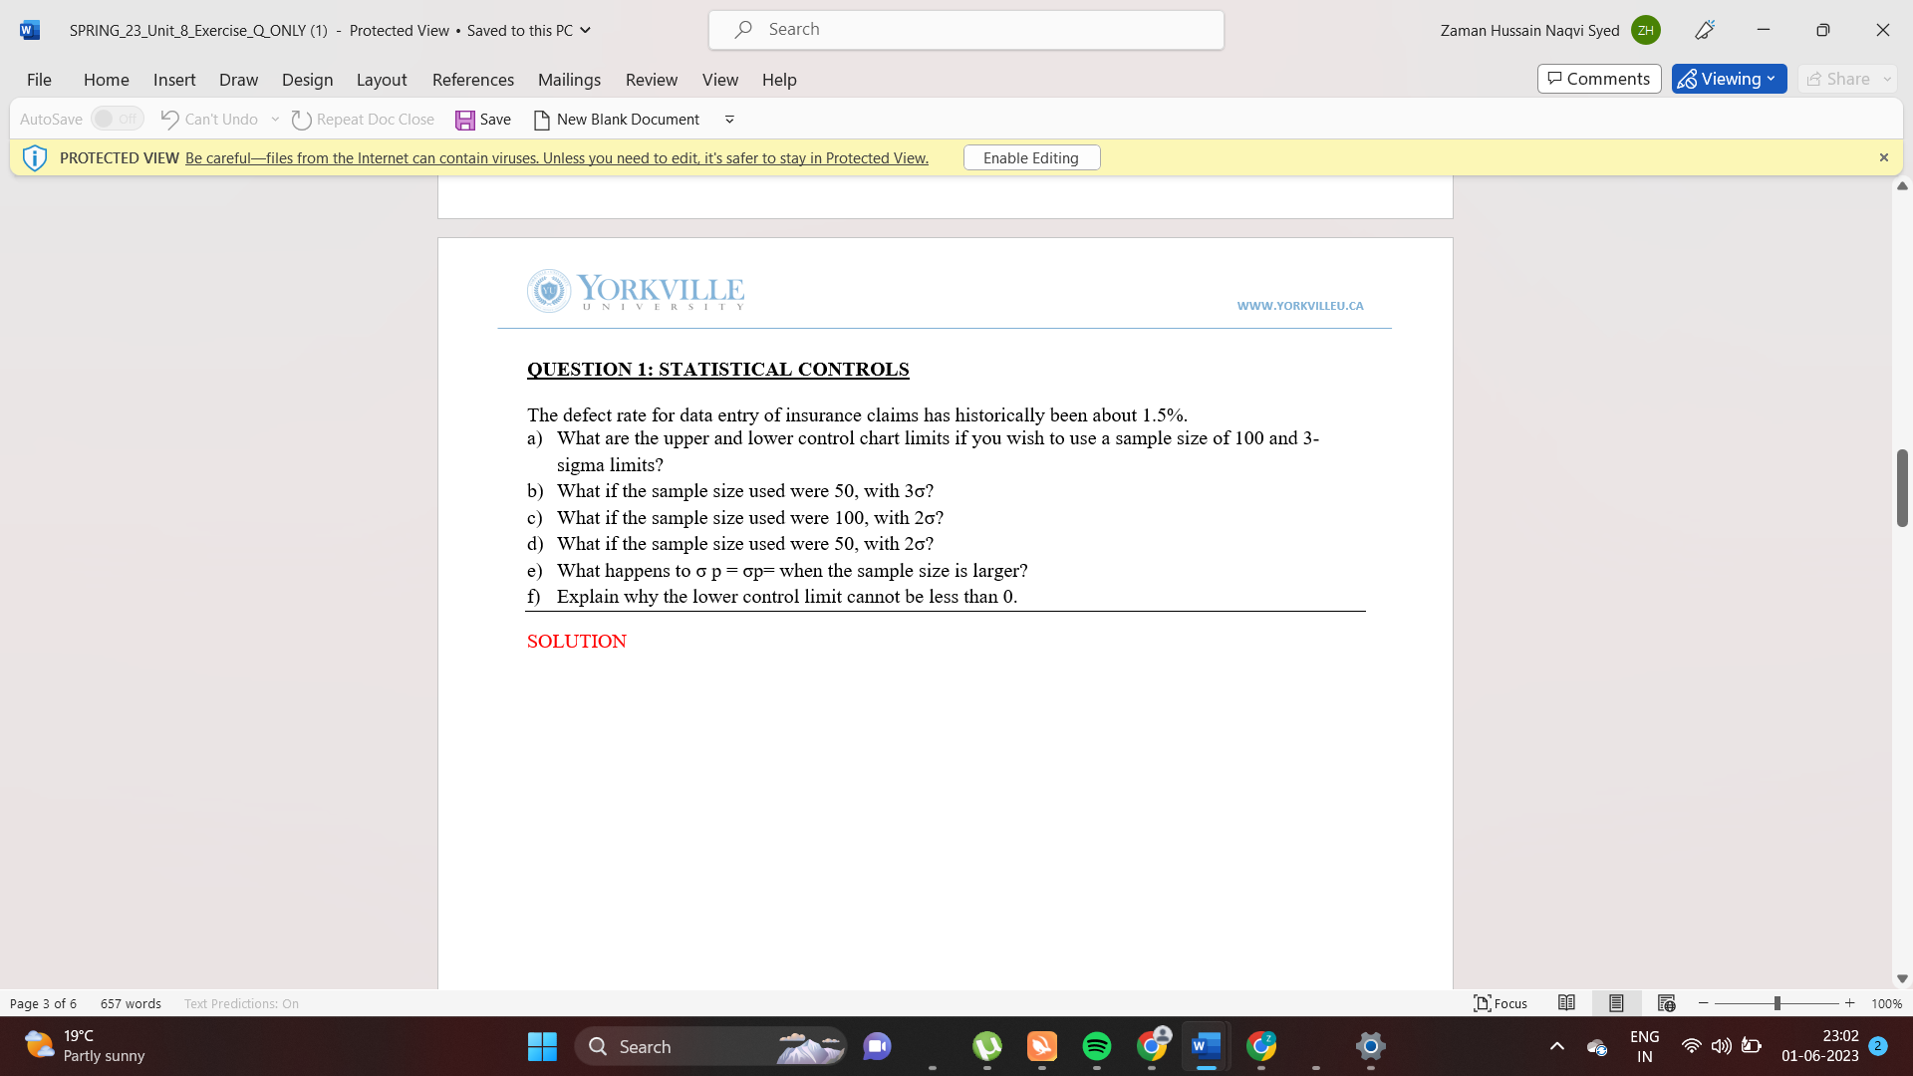This screenshot has height=1076, width=1913.
Task: Open the Saved to this PC dropdown
Action: (x=584, y=31)
